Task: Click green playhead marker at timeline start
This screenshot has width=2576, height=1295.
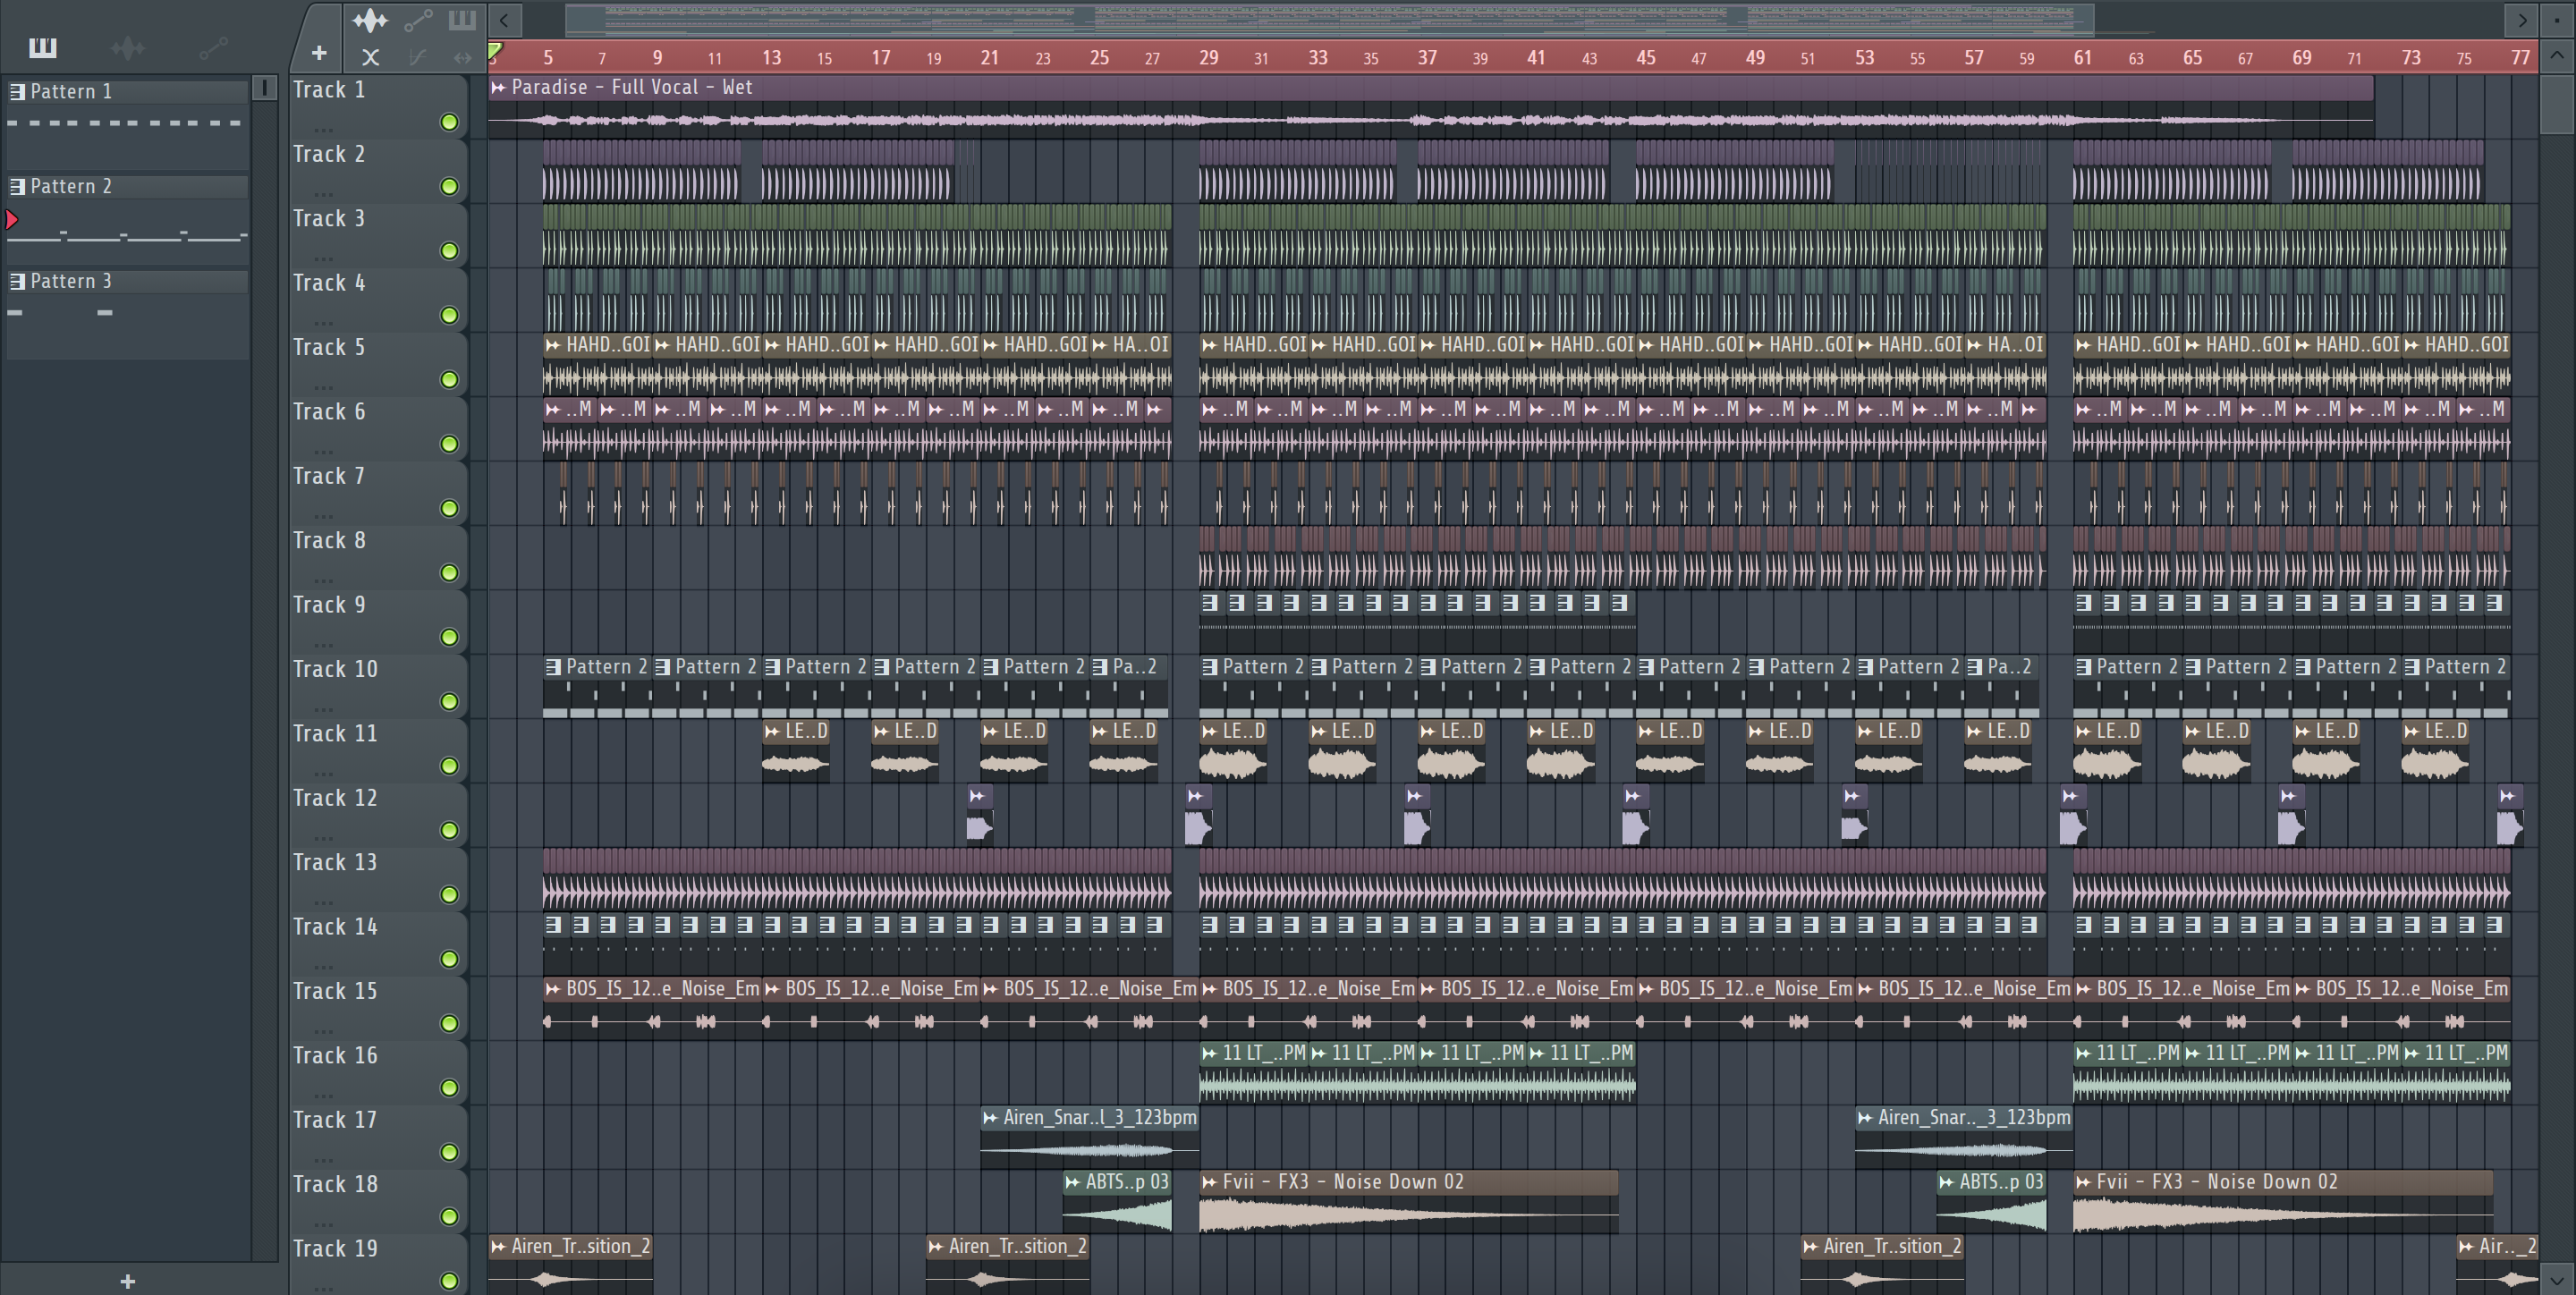Action: 495,51
